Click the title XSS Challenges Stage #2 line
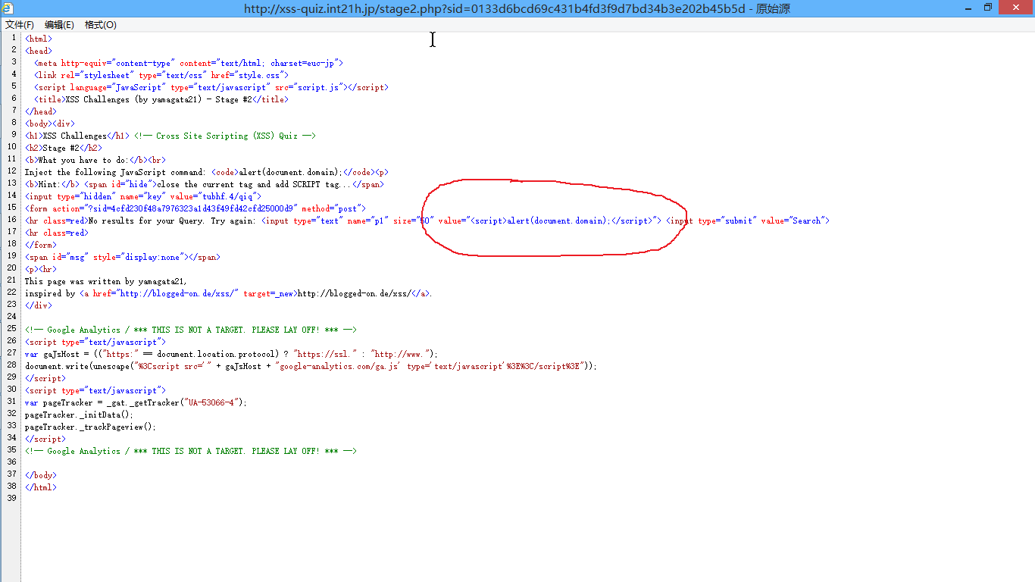Viewport: 1035px width, 582px height. pyautogui.click(x=161, y=99)
